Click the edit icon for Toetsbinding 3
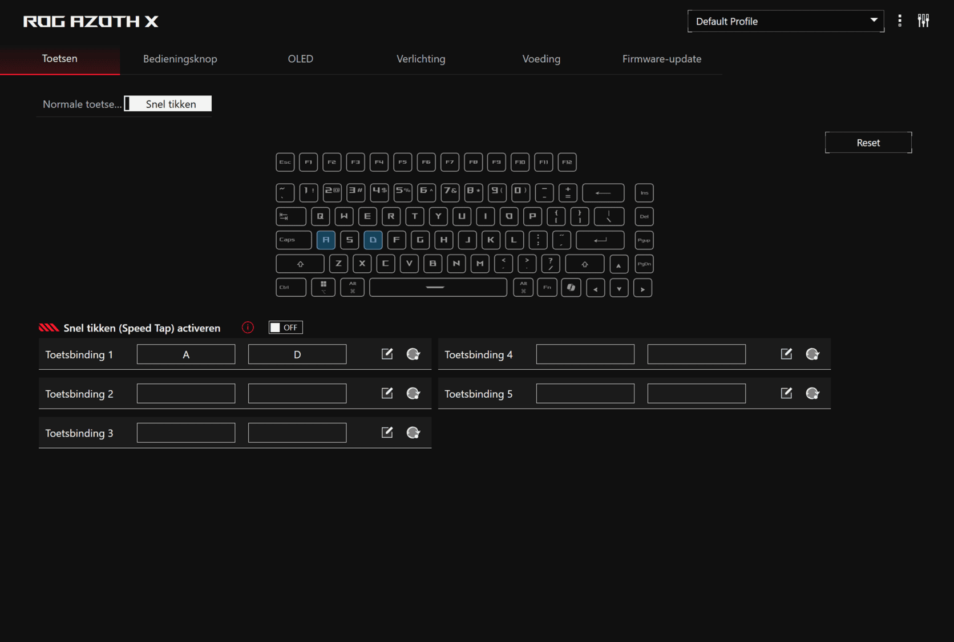 387,433
